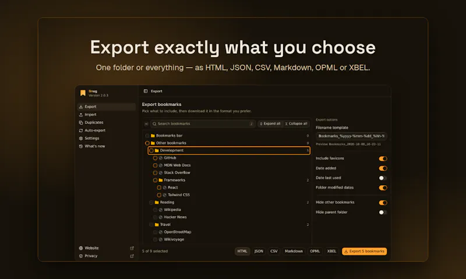Check the Wikivoyage bookmark checkbox
Screen dimensions: 466x279
155,240
